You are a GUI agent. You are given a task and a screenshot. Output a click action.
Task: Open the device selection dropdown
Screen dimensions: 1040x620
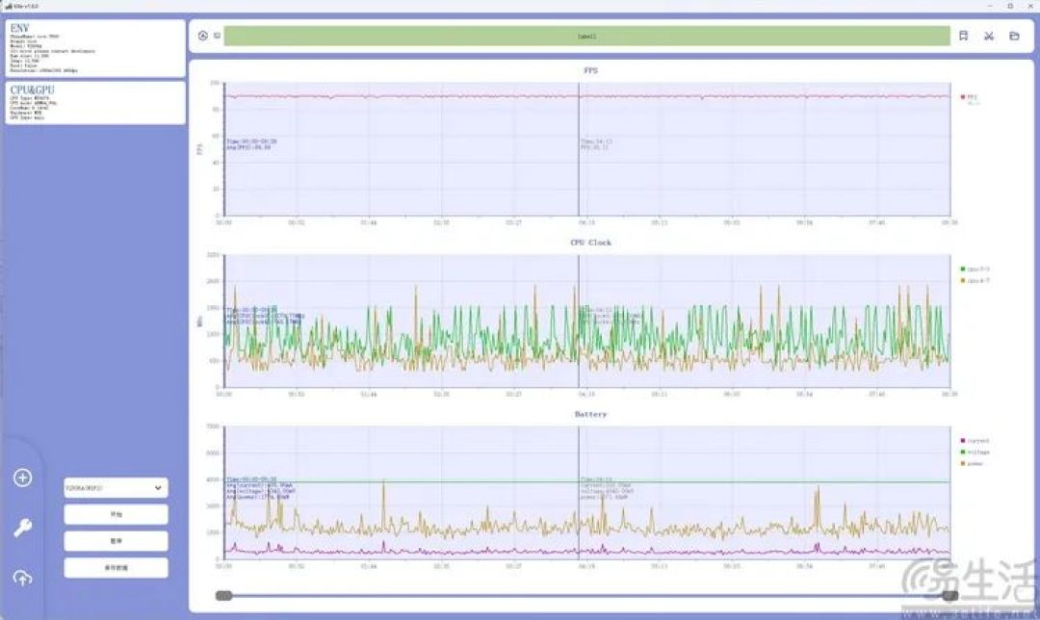pyautogui.click(x=117, y=488)
